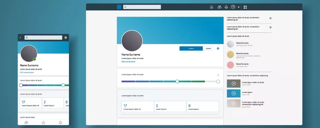Tap the green online status dot on mobile avatar

click(35, 59)
